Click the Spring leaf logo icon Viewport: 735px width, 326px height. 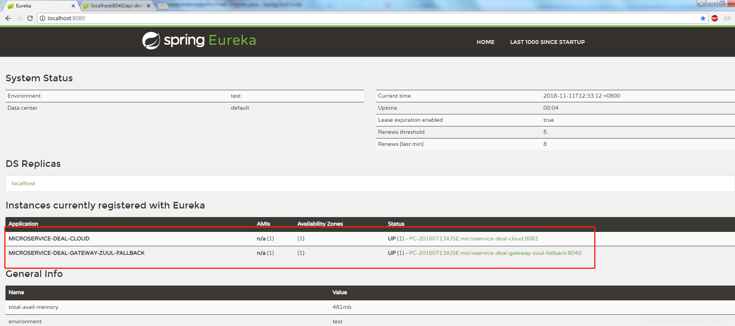151,40
